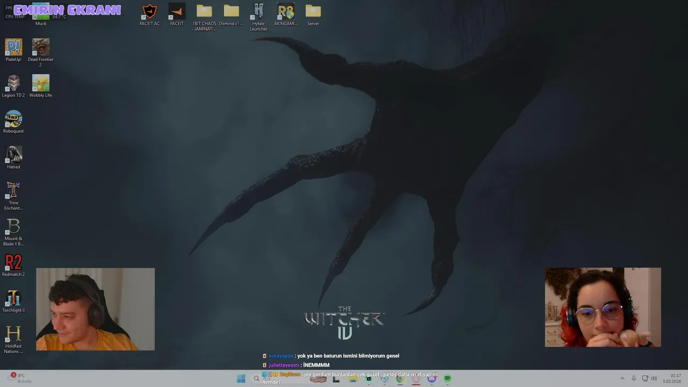
Task: Select the Server folder
Action: [313, 15]
